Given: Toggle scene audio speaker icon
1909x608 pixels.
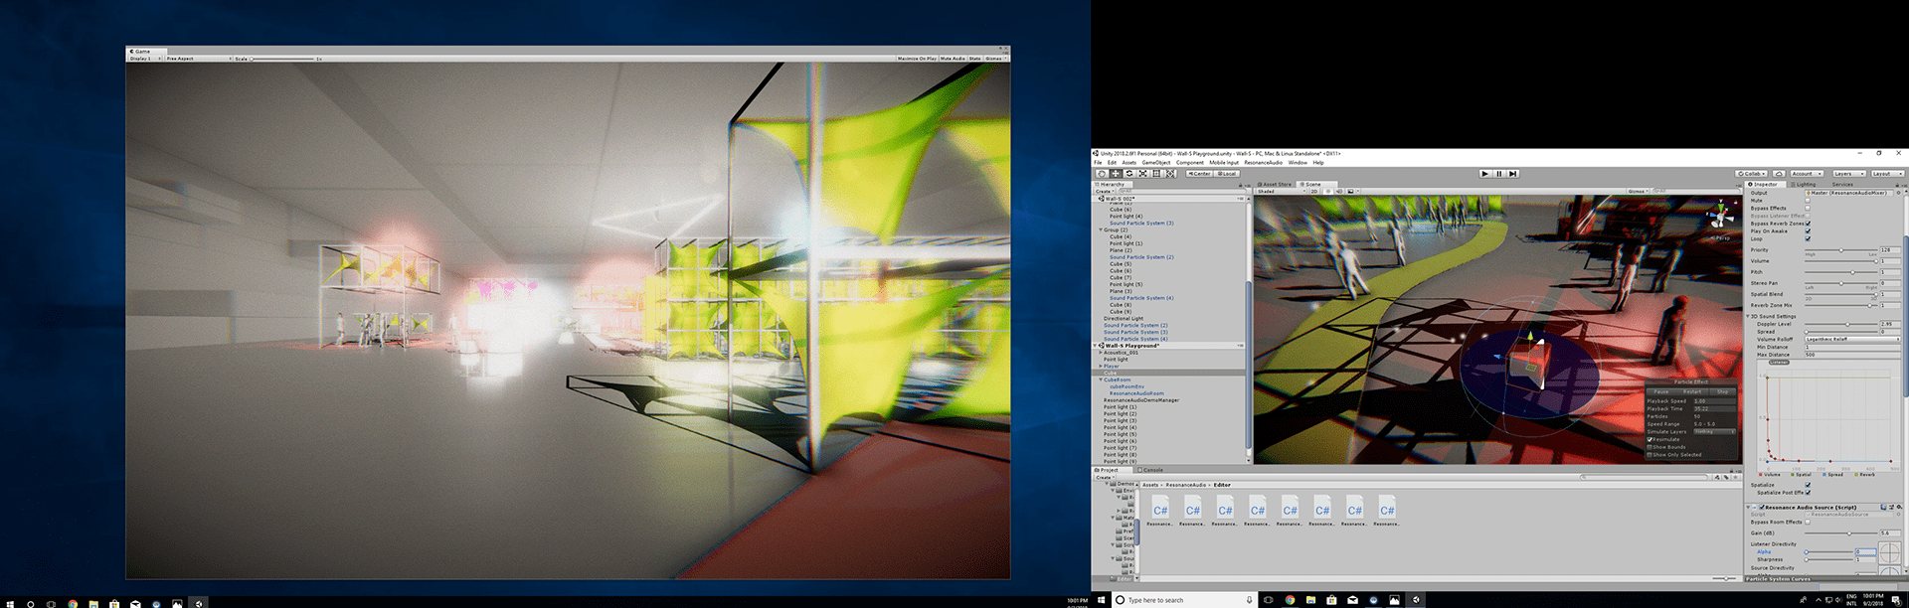Looking at the screenshot, I should [1339, 191].
